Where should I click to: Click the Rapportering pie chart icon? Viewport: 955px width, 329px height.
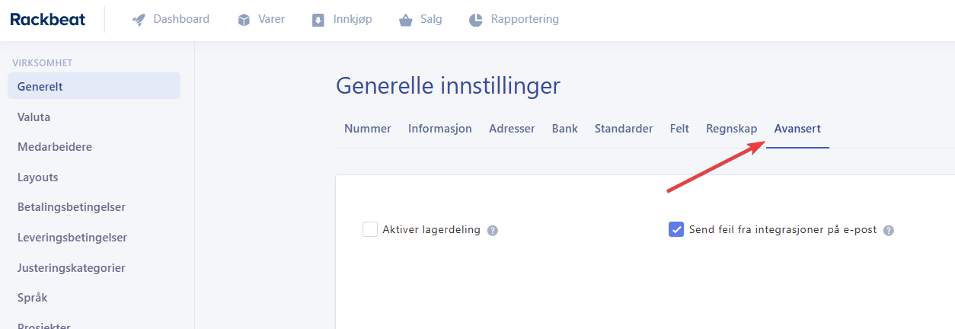[x=476, y=20]
